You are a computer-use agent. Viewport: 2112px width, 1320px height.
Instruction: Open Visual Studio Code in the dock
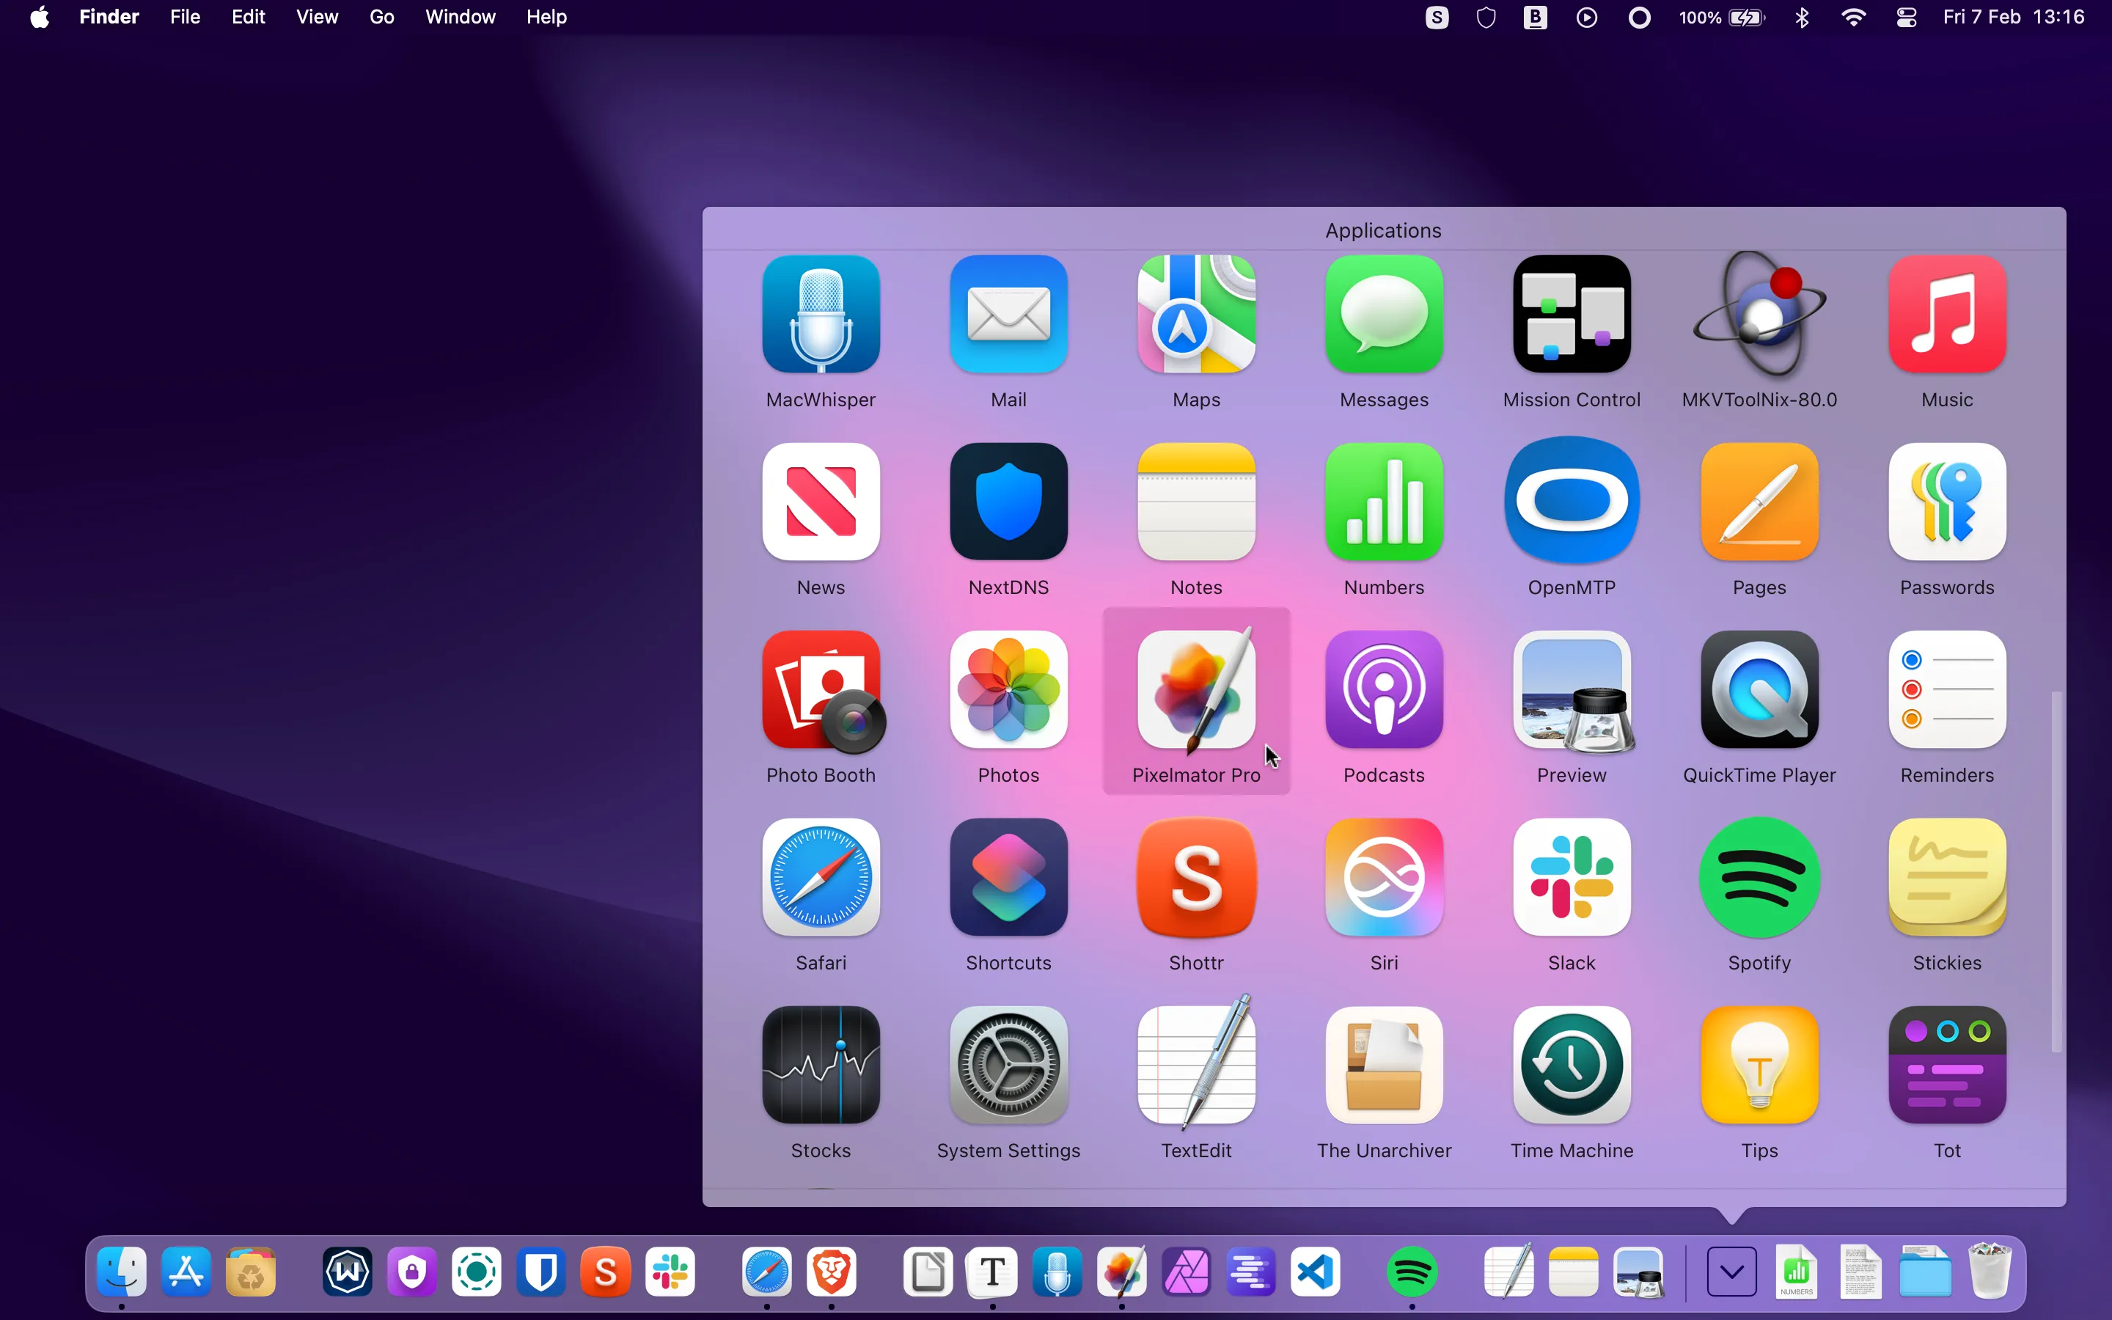coord(1314,1272)
